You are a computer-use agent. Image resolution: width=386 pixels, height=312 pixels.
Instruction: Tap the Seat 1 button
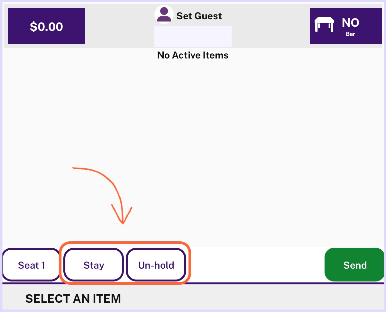tap(31, 265)
